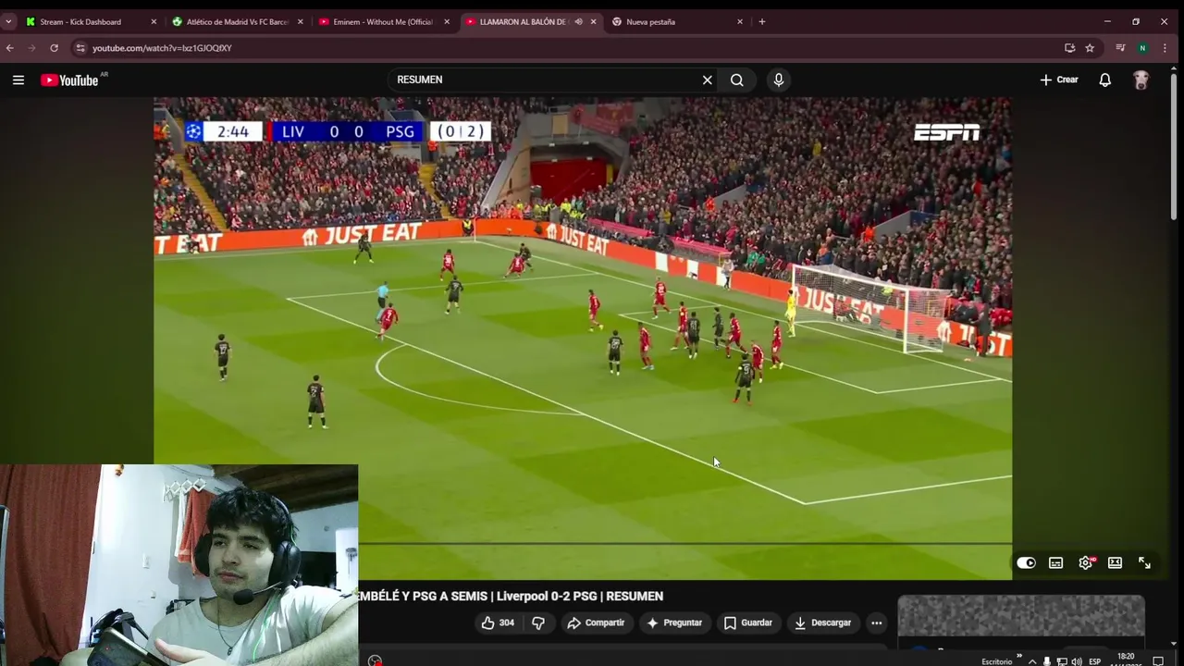Share the video via Compartir
Screen dimensions: 1184x666
click(596, 623)
